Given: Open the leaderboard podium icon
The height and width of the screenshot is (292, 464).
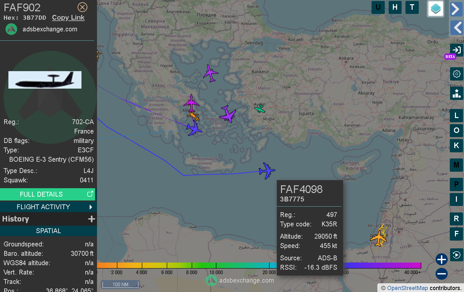Looking at the screenshot, I should tap(457, 93).
